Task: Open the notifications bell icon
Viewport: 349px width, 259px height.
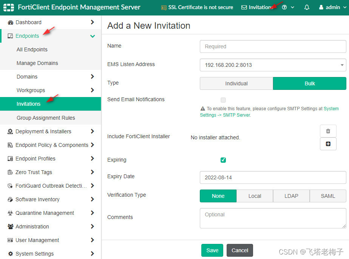Action: 307,7
